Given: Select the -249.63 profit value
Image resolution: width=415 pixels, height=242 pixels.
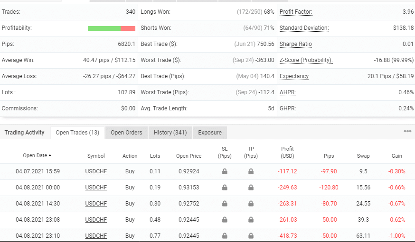Looking at the screenshot, I should [287, 188].
